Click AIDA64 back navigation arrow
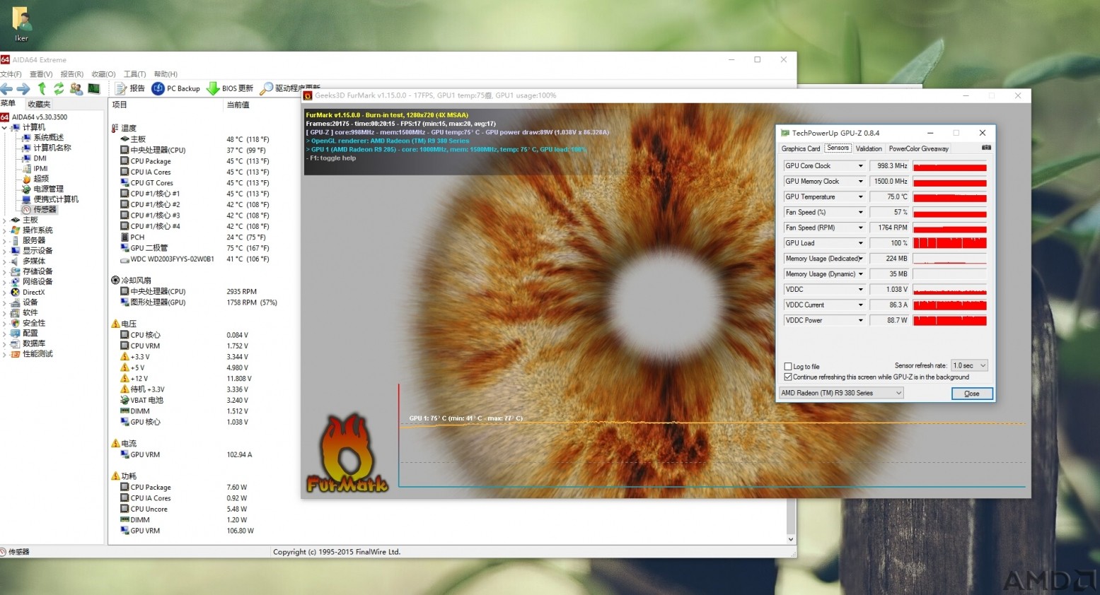This screenshot has width=1100, height=595. [7, 88]
